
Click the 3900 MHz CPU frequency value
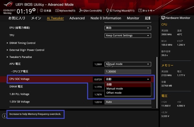[x=167, y=35]
